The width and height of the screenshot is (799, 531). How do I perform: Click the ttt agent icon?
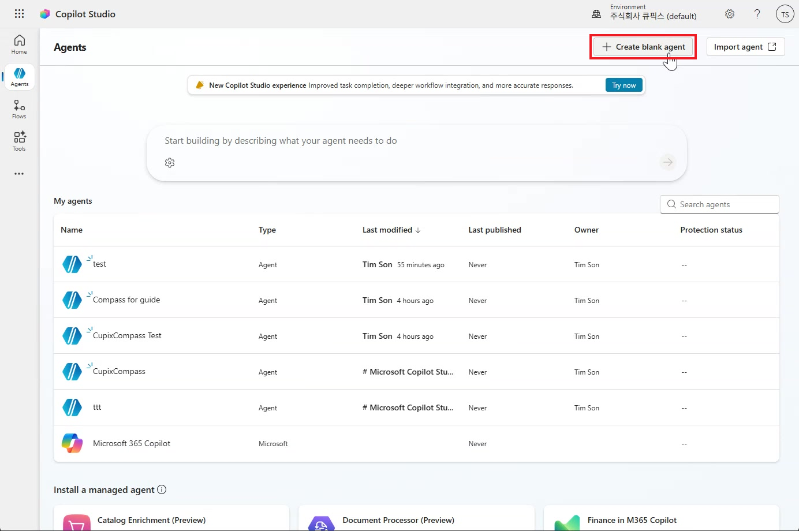point(72,407)
